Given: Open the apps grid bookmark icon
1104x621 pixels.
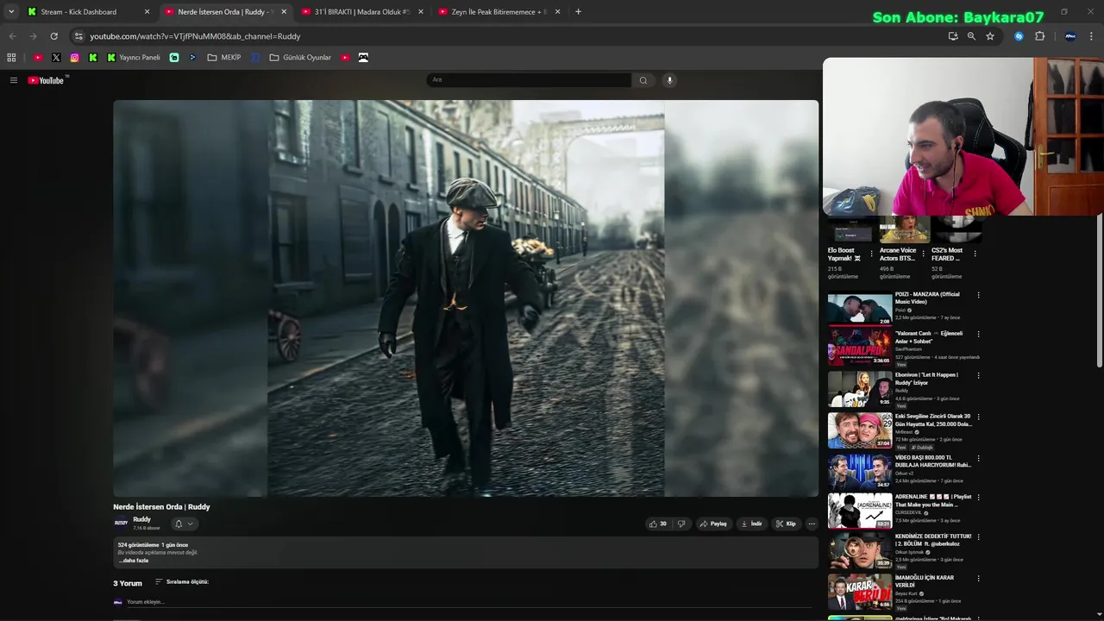Looking at the screenshot, I should tap(11, 58).
